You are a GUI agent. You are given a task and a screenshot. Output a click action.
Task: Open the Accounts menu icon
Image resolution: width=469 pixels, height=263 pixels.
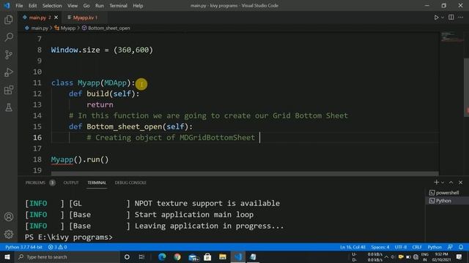click(9, 217)
